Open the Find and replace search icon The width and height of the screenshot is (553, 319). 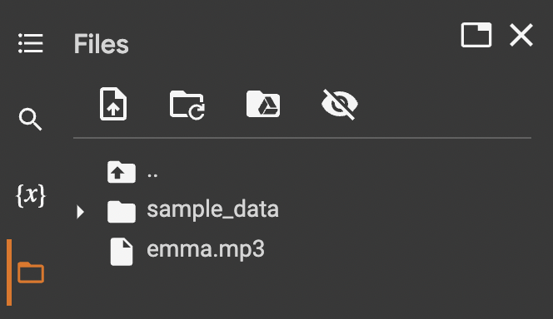[30, 120]
